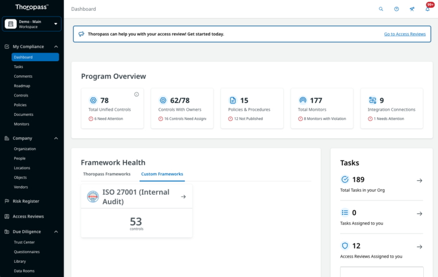Go to Roadmap in the sidebar
Image resolution: width=438 pixels, height=277 pixels.
point(22,86)
